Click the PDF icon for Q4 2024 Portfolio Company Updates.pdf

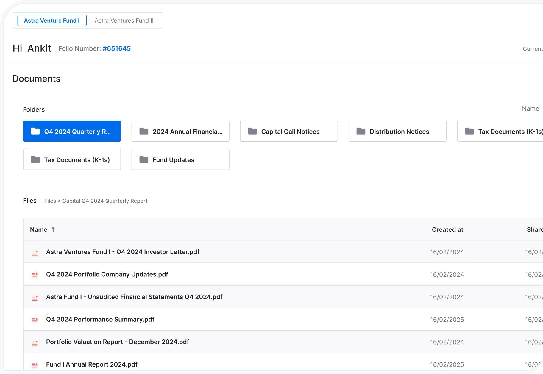(35, 275)
